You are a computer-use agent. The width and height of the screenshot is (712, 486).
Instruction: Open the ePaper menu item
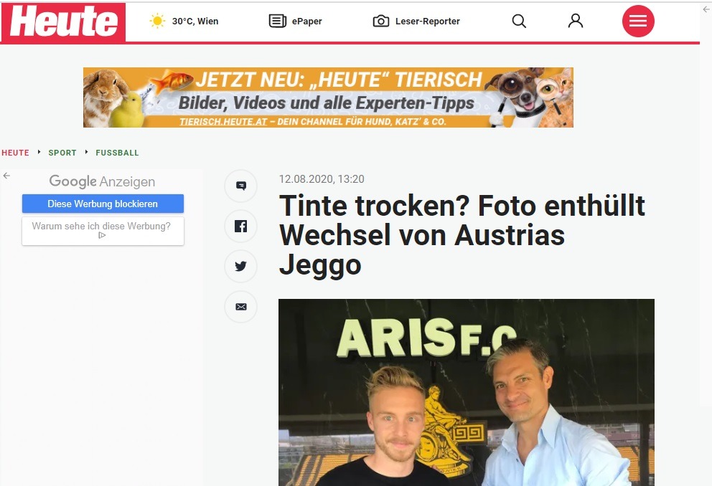click(x=307, y=21)
